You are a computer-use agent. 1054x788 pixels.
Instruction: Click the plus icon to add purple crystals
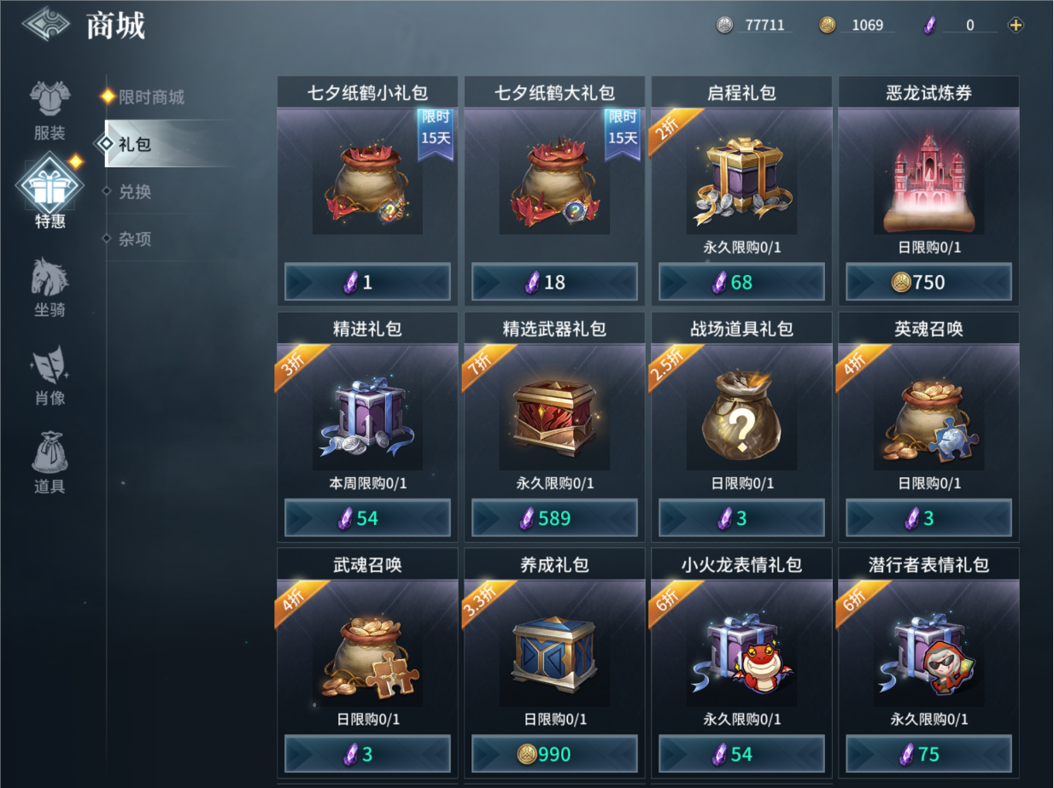tap(1016, 26)
